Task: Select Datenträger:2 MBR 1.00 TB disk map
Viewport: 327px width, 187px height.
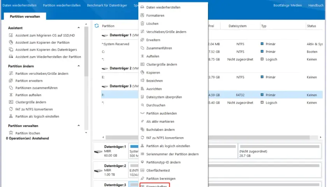Action: pos(111,170)
